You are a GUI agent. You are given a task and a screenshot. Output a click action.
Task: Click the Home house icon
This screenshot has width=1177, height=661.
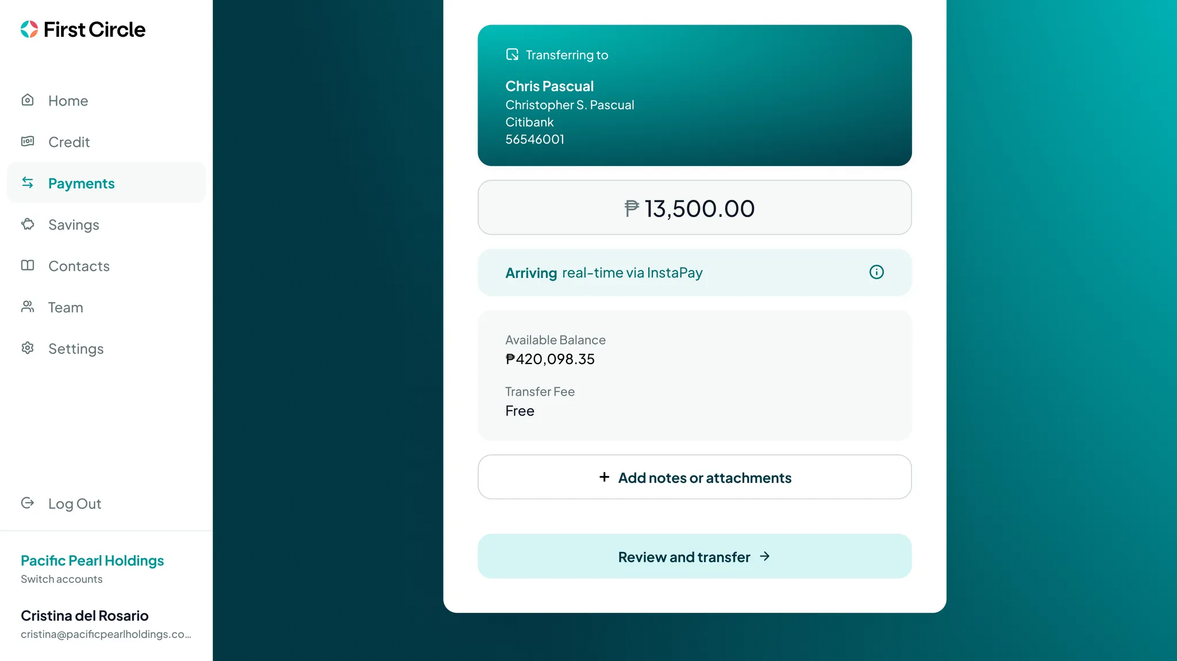pyautogui.click(x=28, y=100)
